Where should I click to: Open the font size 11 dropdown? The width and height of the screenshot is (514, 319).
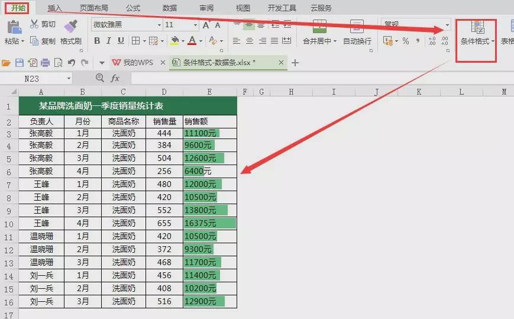point(195,25)
